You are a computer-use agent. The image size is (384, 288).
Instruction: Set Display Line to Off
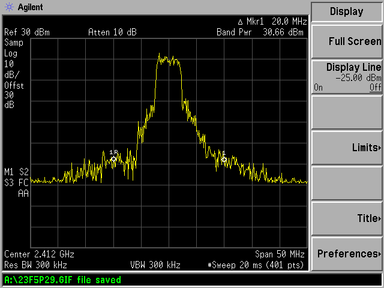pyautogui.click(x=375, y=88)
